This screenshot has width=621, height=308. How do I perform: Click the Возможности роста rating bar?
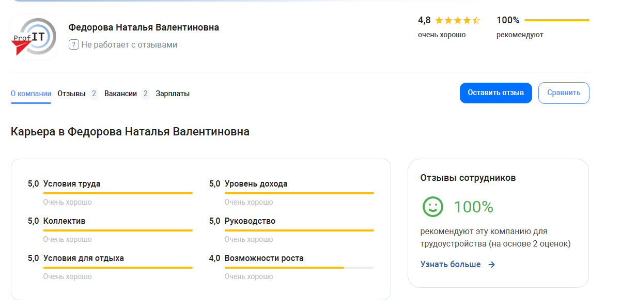299,268
